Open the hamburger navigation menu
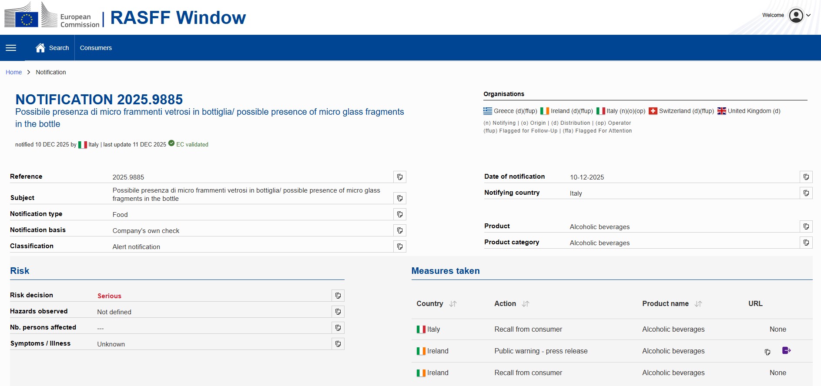821x386 pixels. click(x=11, y=48)
